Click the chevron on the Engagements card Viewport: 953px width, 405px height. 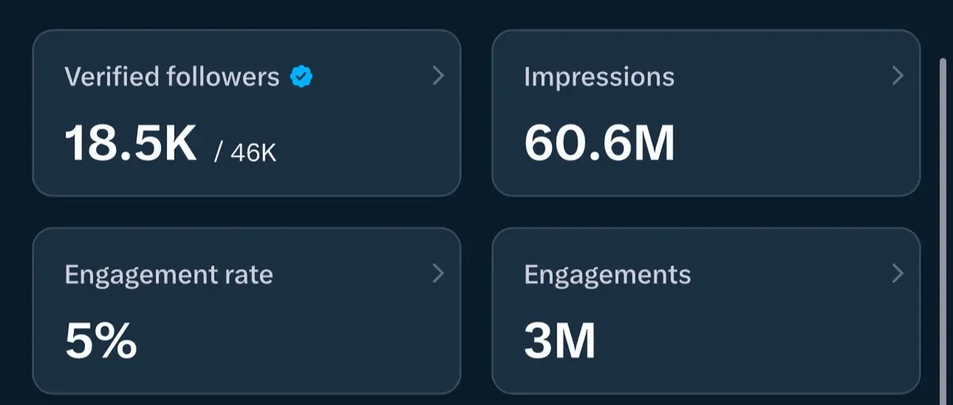(x=897, y=274)
